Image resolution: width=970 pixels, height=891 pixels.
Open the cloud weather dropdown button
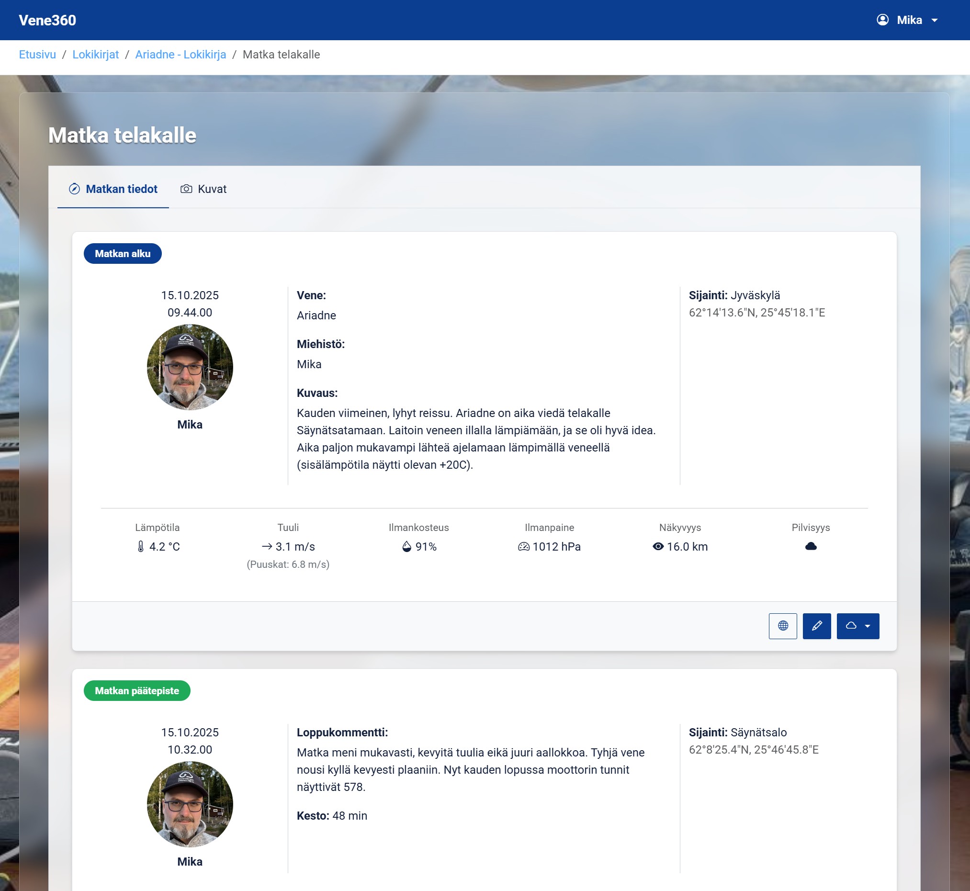coord(857,626)
